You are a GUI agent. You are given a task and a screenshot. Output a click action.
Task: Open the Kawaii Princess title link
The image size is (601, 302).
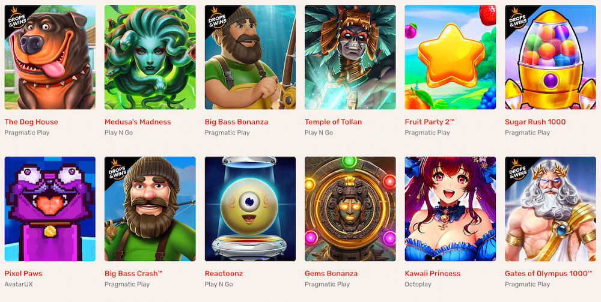432,274
